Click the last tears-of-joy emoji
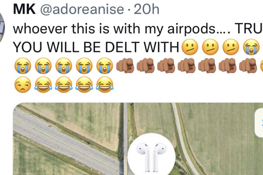Image resolution: width=263 pixels, height=175 pixels. [105, 84]
